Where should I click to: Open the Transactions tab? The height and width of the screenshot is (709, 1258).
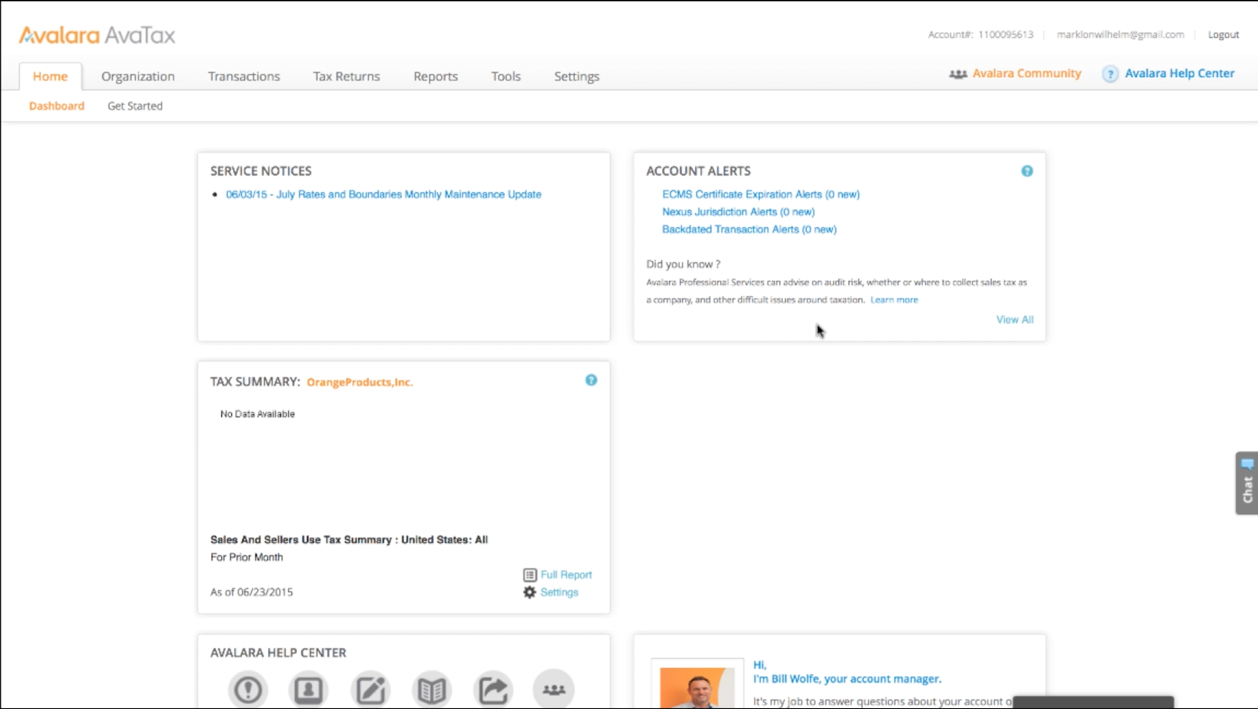coord(244,76)
